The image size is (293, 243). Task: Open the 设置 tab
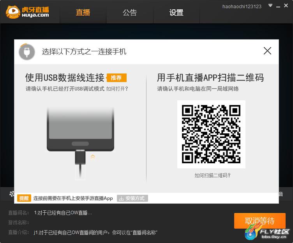[176, 13]
